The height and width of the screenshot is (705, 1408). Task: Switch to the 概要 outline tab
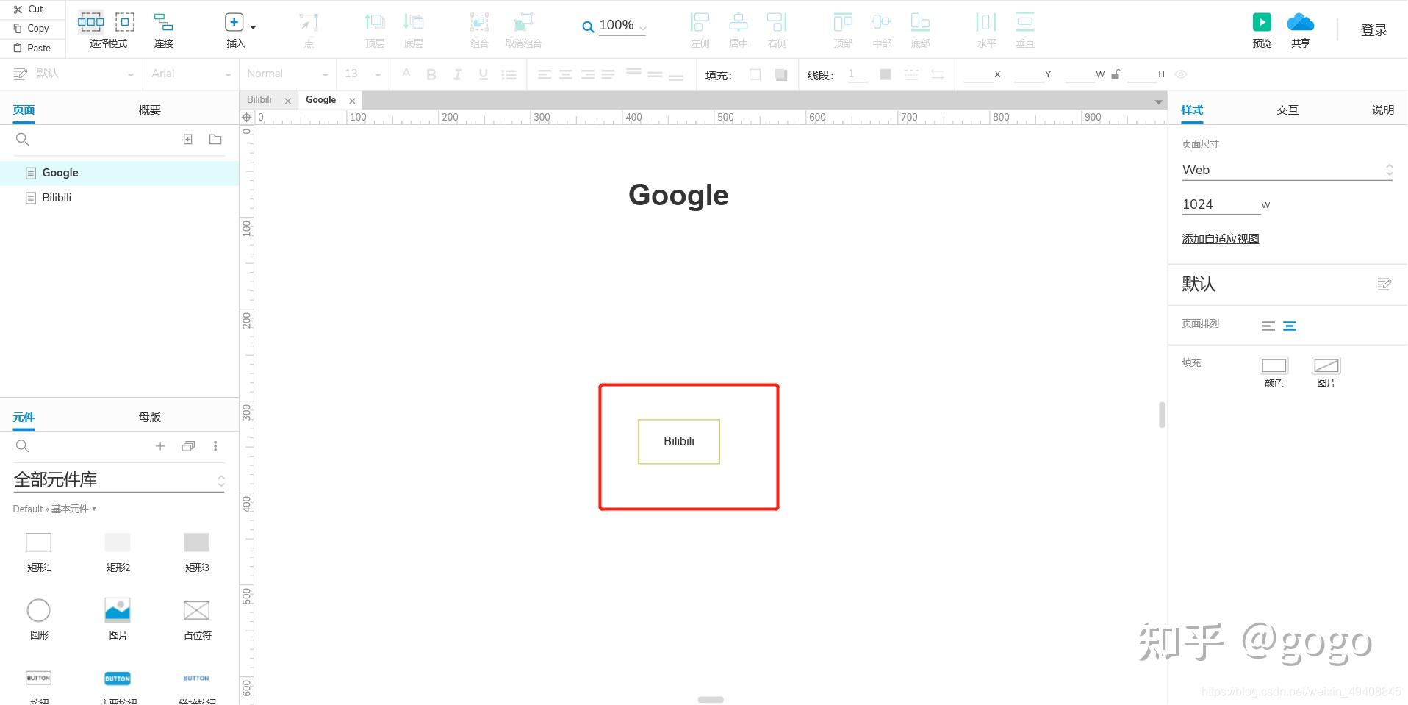(x=149, y=110)
